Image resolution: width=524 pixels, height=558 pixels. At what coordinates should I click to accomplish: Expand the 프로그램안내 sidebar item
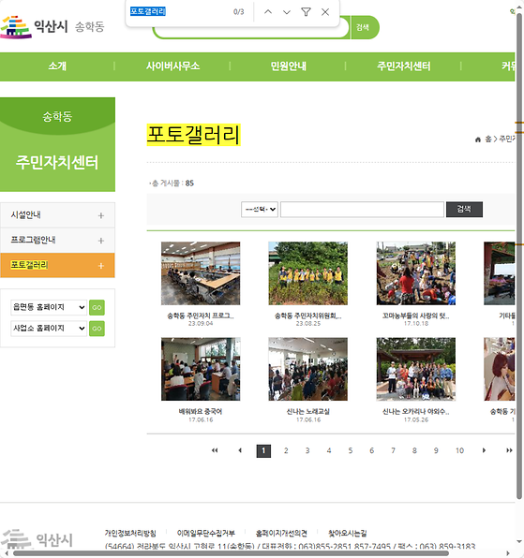point(57,241)
